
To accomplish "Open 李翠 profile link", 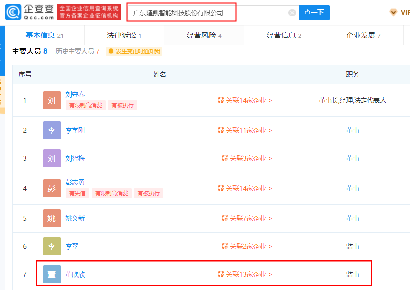I will click(72, 246).
